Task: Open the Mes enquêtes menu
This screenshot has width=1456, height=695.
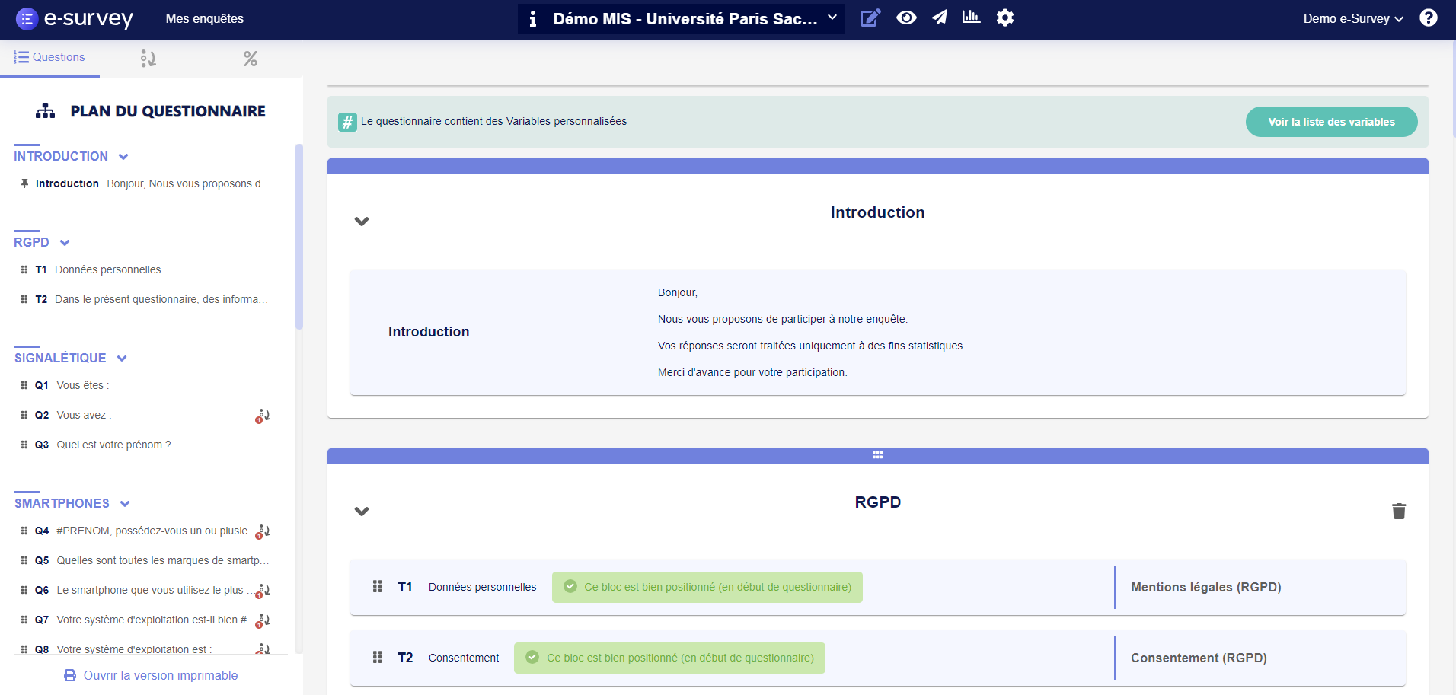Action: (x=204, y=18)
